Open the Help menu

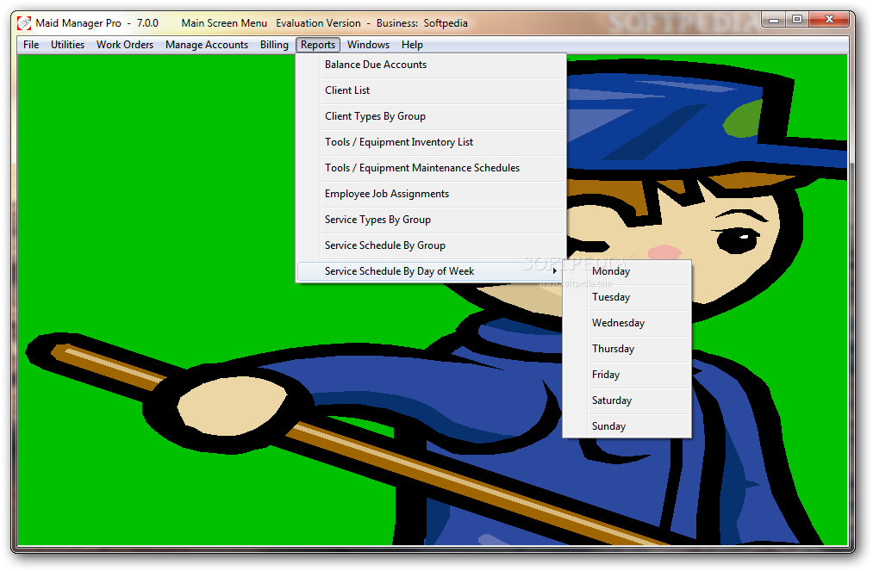click(412, 45)
